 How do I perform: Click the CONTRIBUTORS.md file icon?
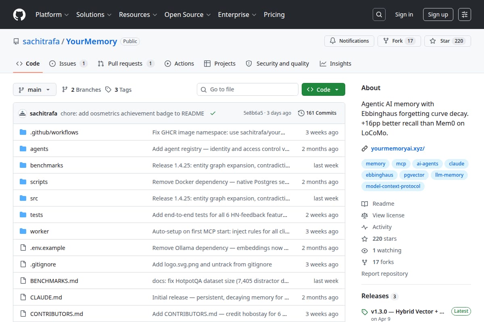pos(23,314)
